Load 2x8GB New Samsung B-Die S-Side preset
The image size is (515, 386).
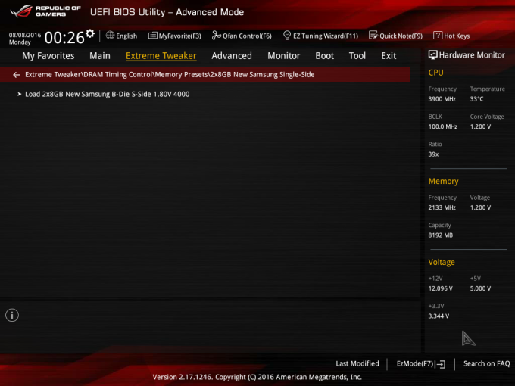click(107, 94)
